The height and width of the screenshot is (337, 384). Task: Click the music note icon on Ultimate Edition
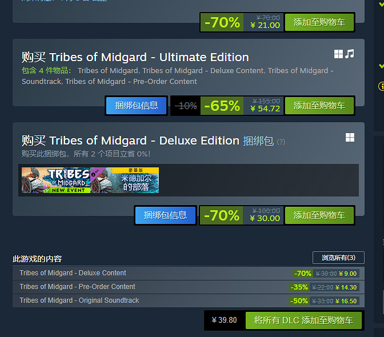(x=350, y=54)
